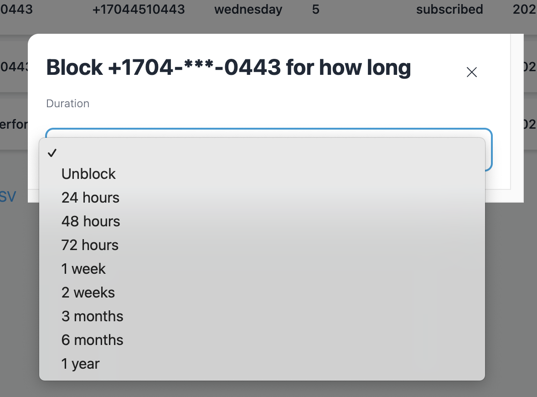The height and width of the screenshot is (397, 537).
Task: Click the truncated 0443 cell in top row
Action: [16, 9]
